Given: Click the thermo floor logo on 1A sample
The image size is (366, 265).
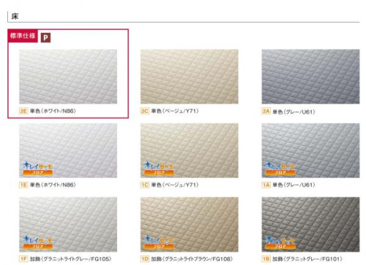Looking at the screenshot, I should click(x=280, y=169).
